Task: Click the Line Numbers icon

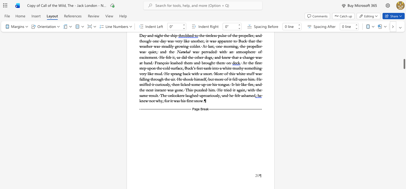Action: pos(102,27)
